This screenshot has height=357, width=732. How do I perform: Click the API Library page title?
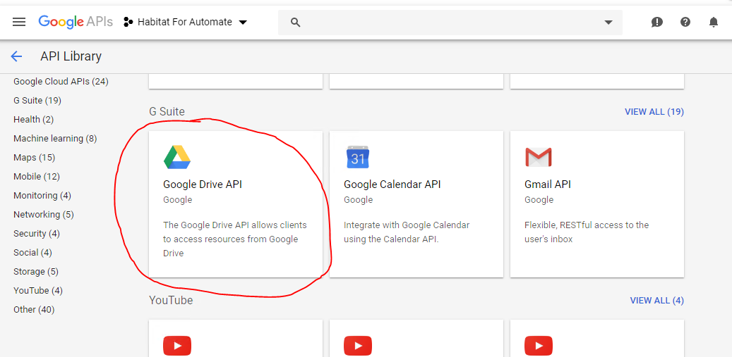pos(71,56)
